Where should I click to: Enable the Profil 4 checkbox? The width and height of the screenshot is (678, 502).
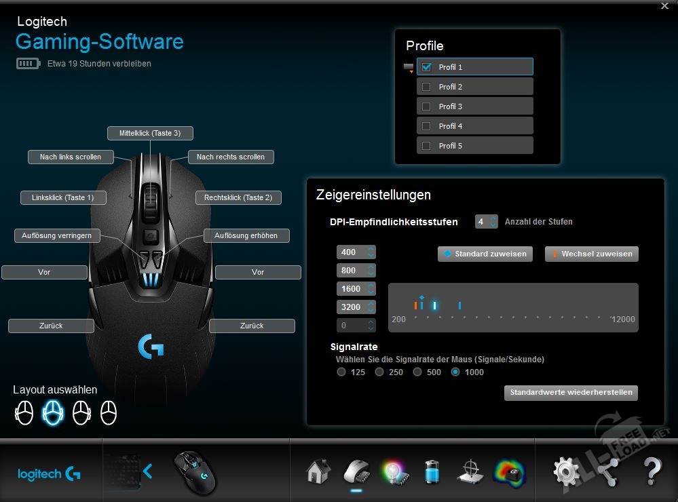click(x=426, y=126)
